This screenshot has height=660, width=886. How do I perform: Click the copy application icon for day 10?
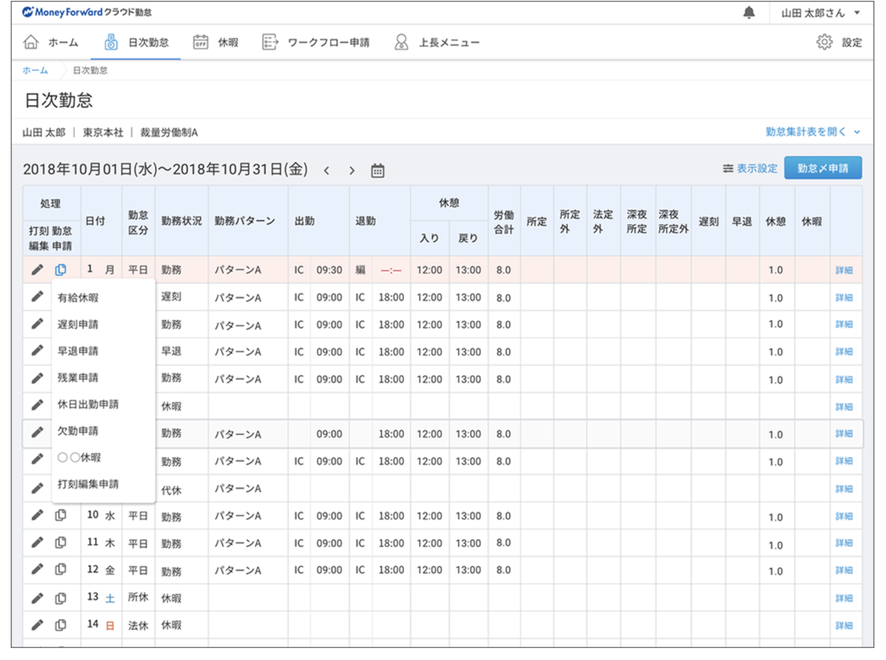60,515
